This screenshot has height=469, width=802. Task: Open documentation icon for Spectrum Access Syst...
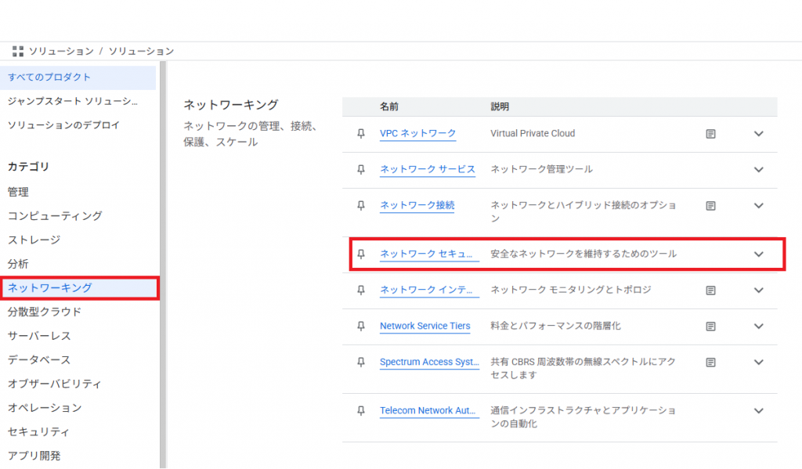click(710, 363)
